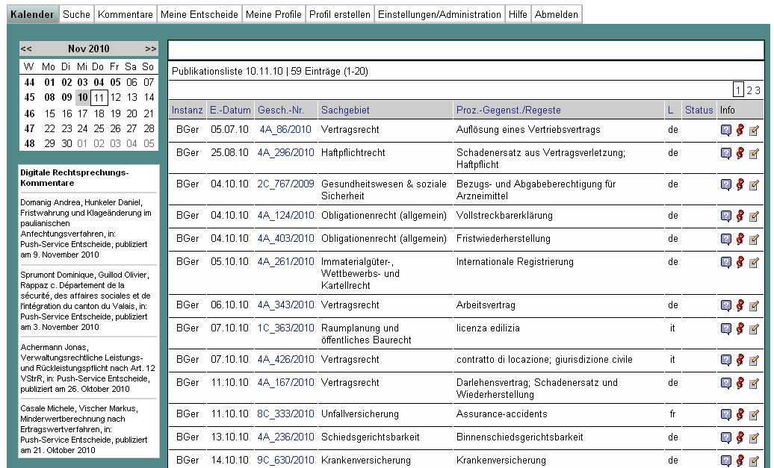
Task: Click the question bubble icon in the 4A_261/2010 row
Action: [725, 262]
